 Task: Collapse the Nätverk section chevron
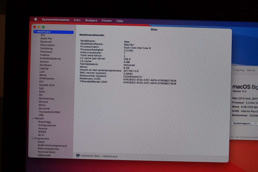[33, 118]
